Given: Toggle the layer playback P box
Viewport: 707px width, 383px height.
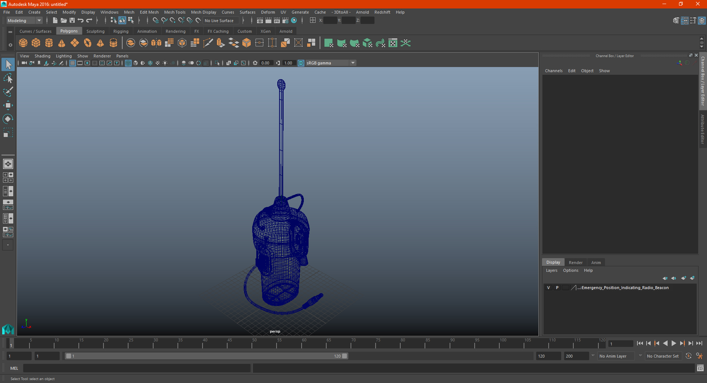Looking at the screenshot, I should point(557,288).
